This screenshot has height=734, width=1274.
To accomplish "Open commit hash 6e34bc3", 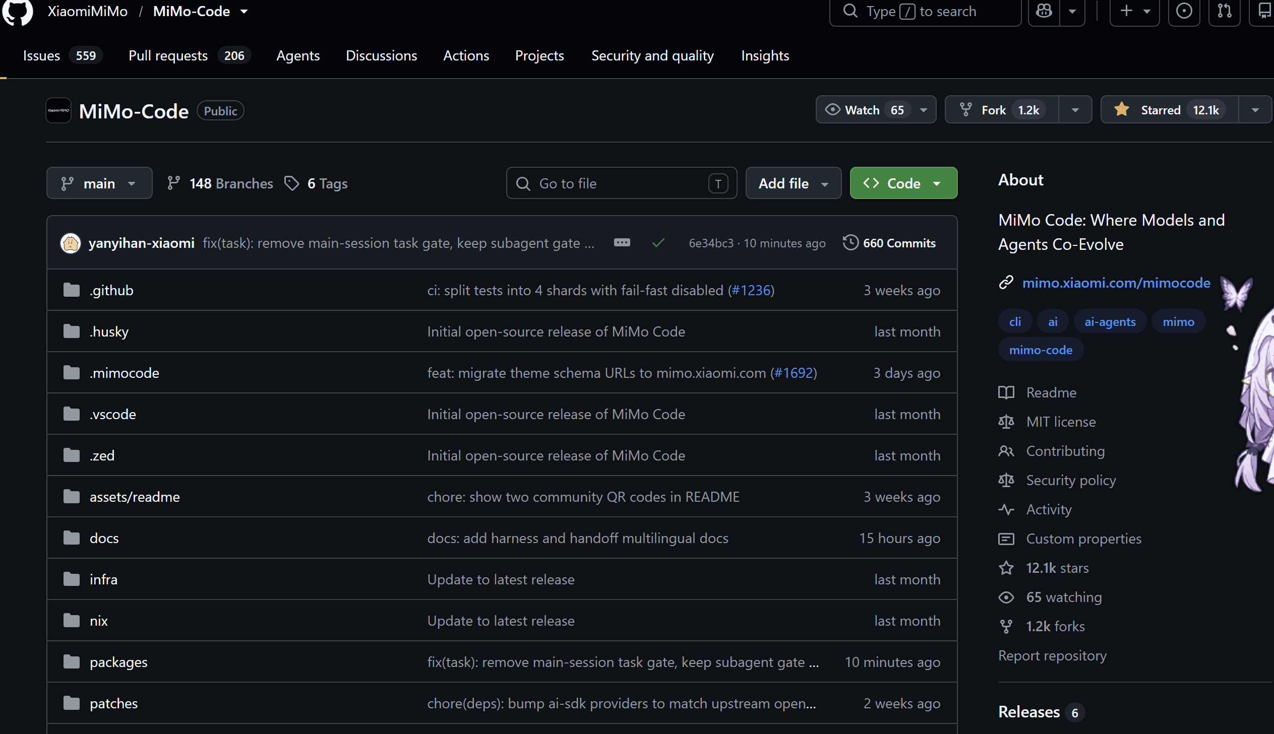I will click(x=711, y=243).
